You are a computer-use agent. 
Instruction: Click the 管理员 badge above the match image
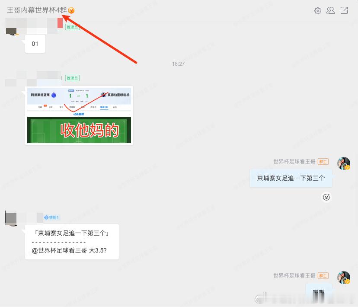tap(72, 78)
